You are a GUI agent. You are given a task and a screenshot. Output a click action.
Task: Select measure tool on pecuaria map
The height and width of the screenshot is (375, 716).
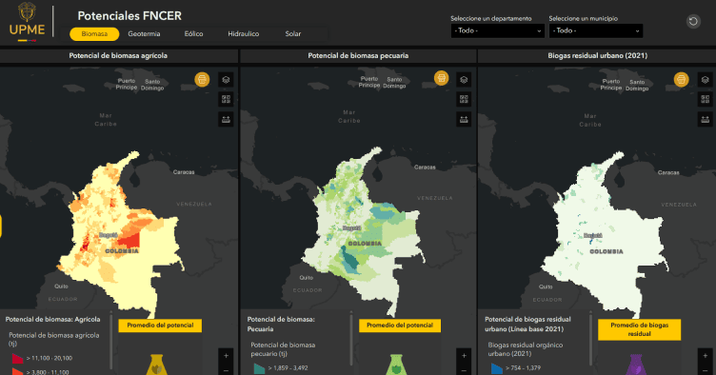[x=464, y=120]
